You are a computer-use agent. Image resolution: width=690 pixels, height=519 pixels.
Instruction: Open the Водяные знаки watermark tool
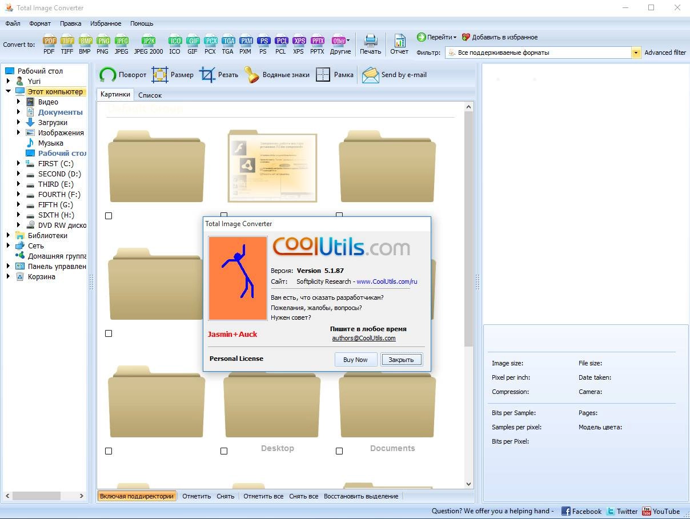coord(277,75)
